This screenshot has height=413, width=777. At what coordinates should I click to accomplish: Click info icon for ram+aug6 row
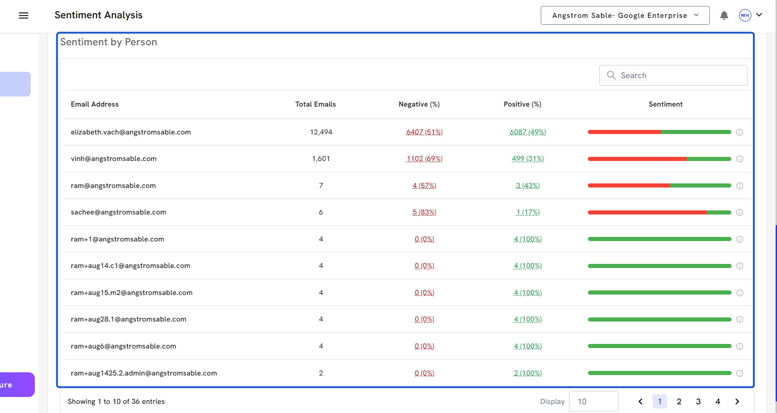(739, 347)
